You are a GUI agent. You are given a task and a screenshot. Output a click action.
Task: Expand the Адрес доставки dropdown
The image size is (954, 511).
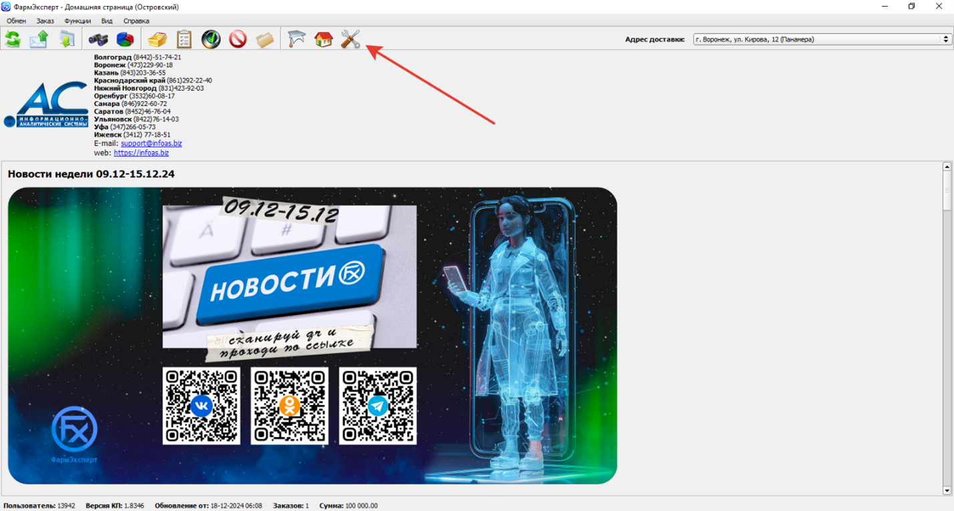[x=945, y=39]
